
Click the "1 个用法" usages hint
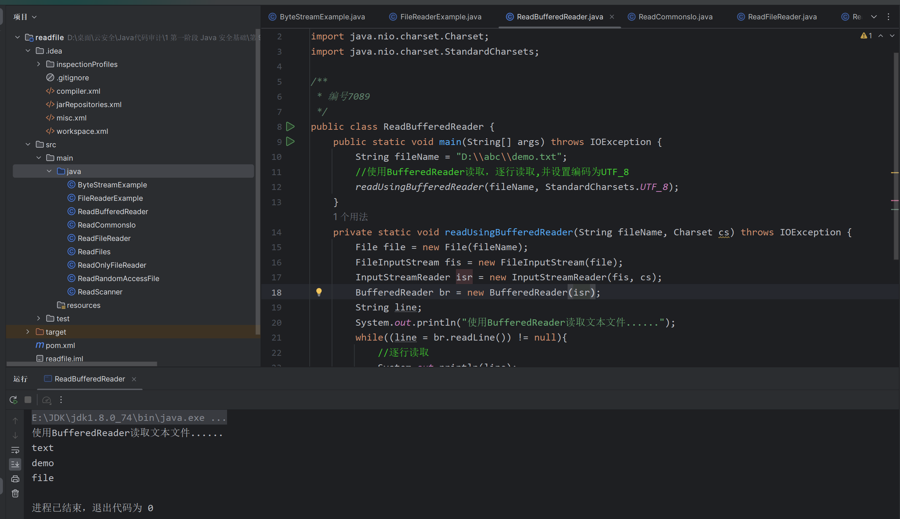tap(350, 217)
